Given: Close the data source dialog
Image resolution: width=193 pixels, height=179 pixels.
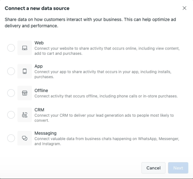Looking at the screenshot, I should click(x=184, y=8).
